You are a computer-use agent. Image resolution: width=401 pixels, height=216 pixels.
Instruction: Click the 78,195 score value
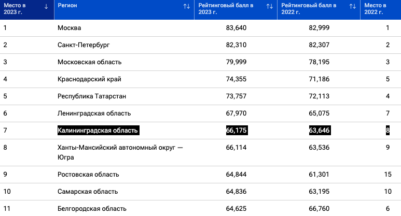319,62
